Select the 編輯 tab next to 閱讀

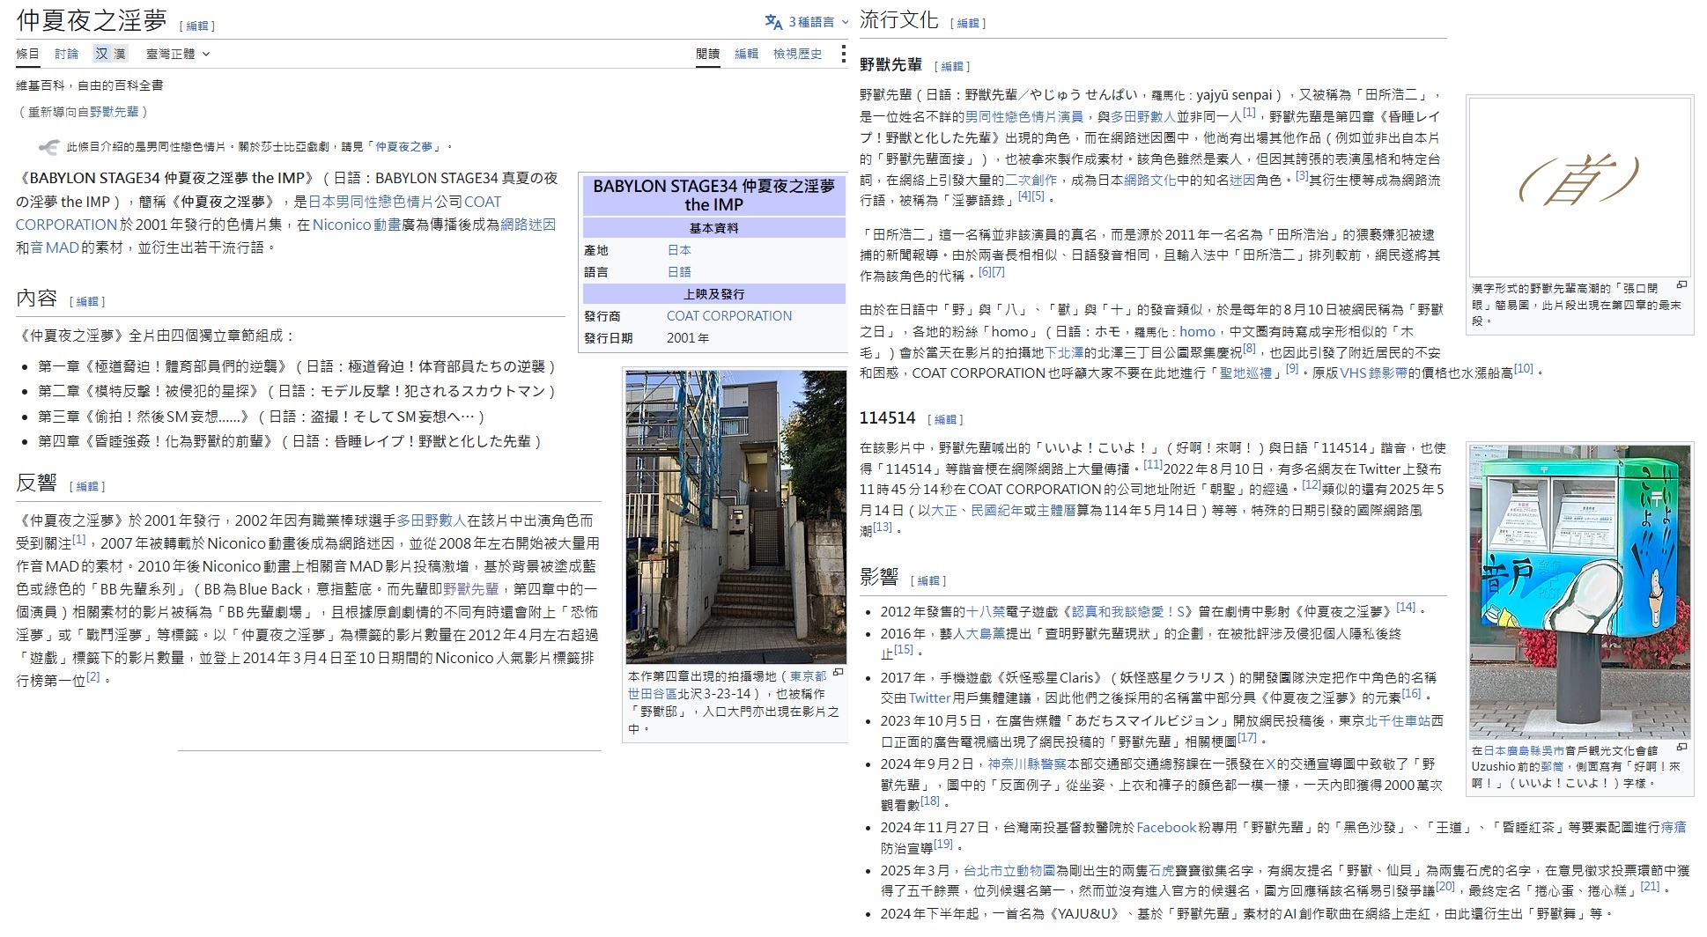tap(746, 54)
